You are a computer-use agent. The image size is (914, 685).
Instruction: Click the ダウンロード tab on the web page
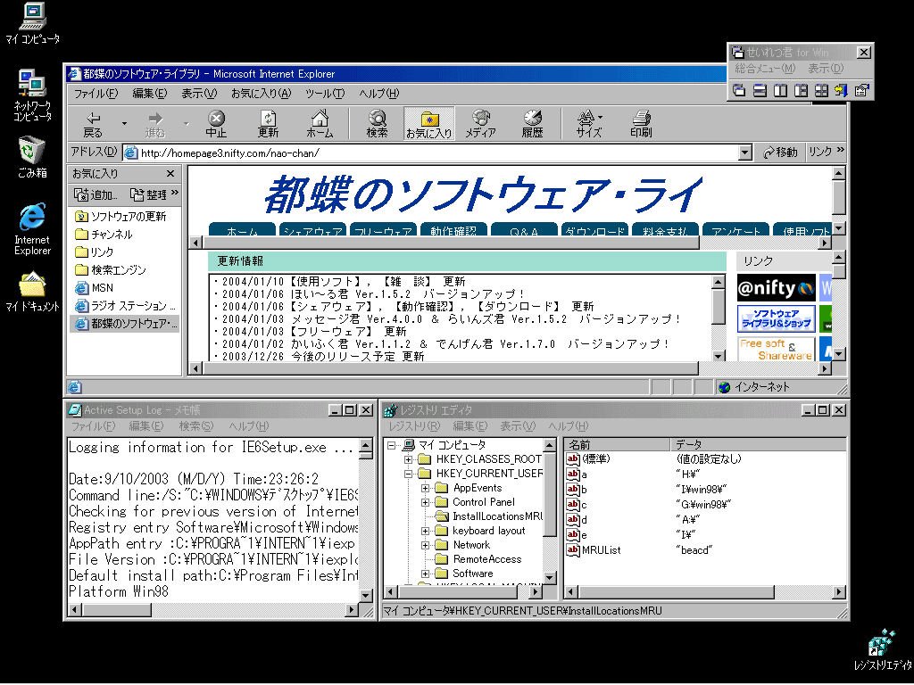[594, 230]
